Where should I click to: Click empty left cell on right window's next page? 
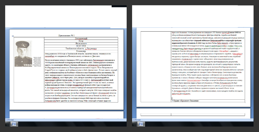tap(155, 114)
